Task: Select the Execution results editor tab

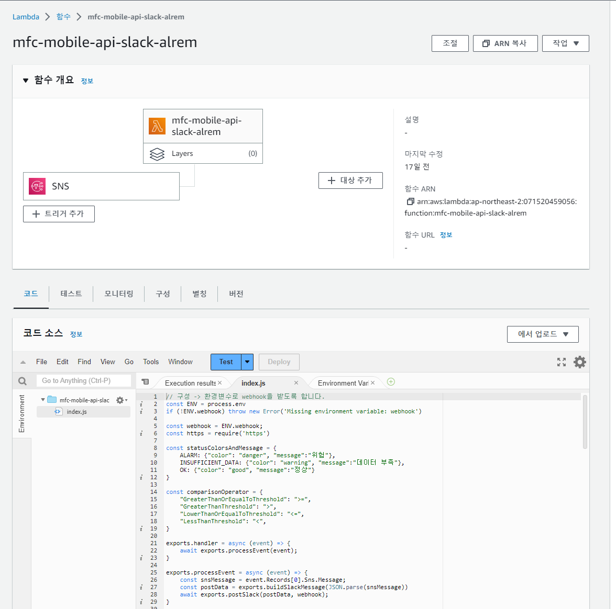Action: tap(190, 383)
